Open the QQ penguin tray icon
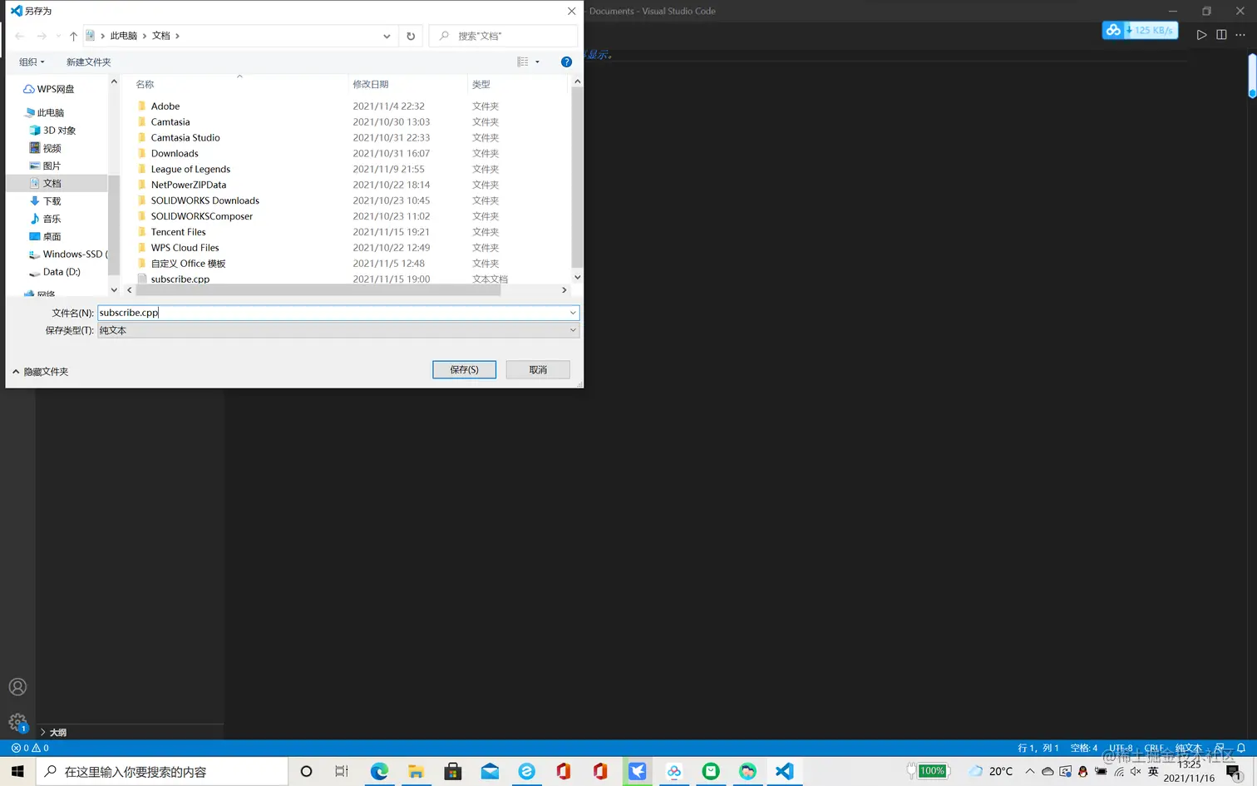Viewport: 1257px width, 786px height. coord(1082,772)
